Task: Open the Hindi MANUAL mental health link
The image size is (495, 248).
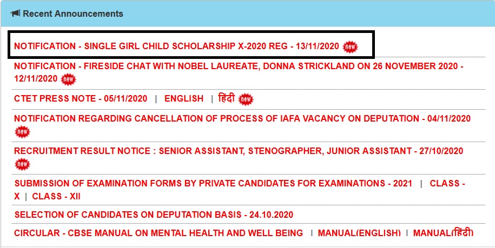Action: (443, 233)
